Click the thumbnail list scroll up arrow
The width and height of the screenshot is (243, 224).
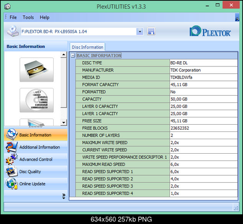63,54
